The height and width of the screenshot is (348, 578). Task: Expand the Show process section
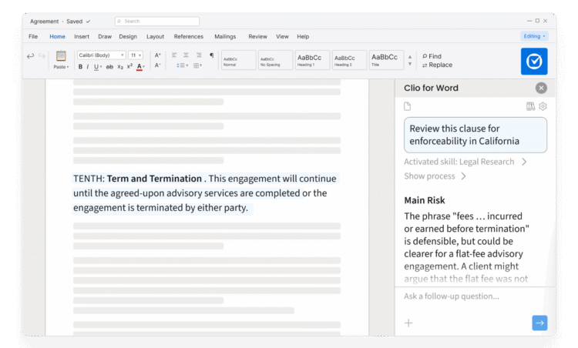(x=435, y=176)
